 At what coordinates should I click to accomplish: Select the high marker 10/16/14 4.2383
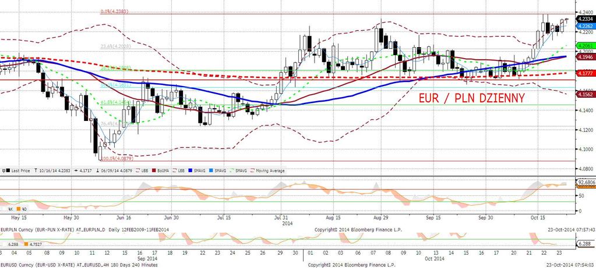52,170
